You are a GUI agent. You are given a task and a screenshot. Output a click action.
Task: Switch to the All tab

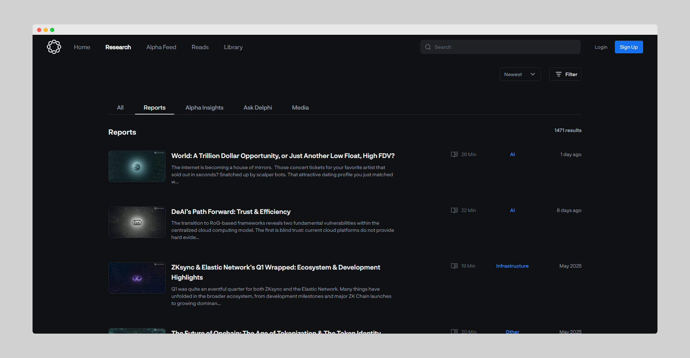coord(120,108)
